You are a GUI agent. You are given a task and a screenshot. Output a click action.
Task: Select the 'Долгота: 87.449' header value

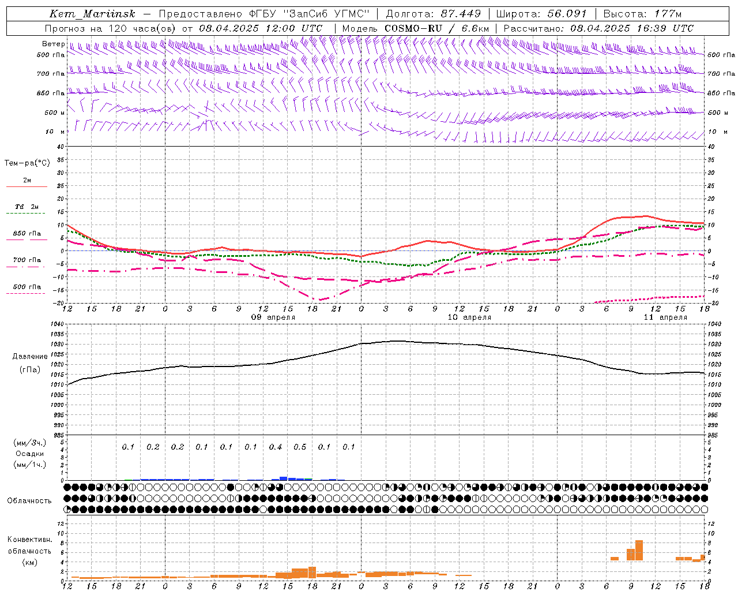(x=434, y=14)
